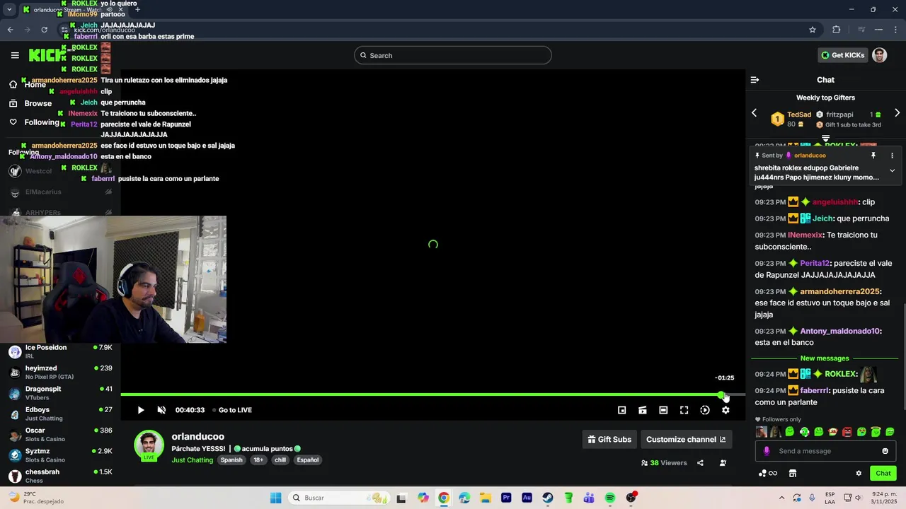Open heyimzed channel in sidebar
Screen dimensions: 906x509
tap(60, 372)
